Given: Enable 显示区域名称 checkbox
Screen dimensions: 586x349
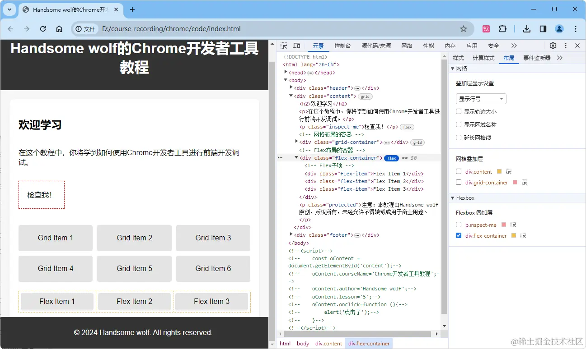Looking at the screenshot, I should tap(459, 124).
